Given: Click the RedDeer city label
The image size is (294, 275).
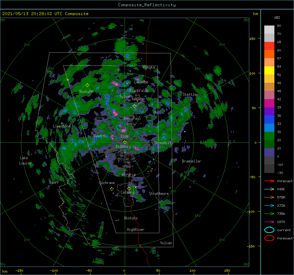Looking at the screenshot, I should tap(139, 99).
